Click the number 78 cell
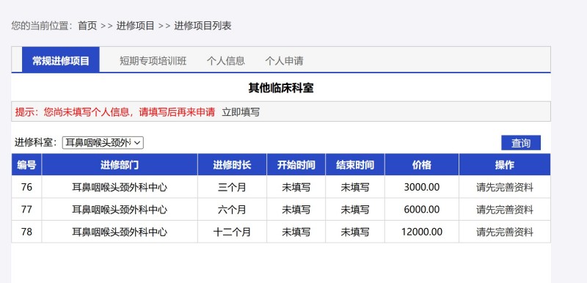587x283 pixels. (x=26, y=232)
